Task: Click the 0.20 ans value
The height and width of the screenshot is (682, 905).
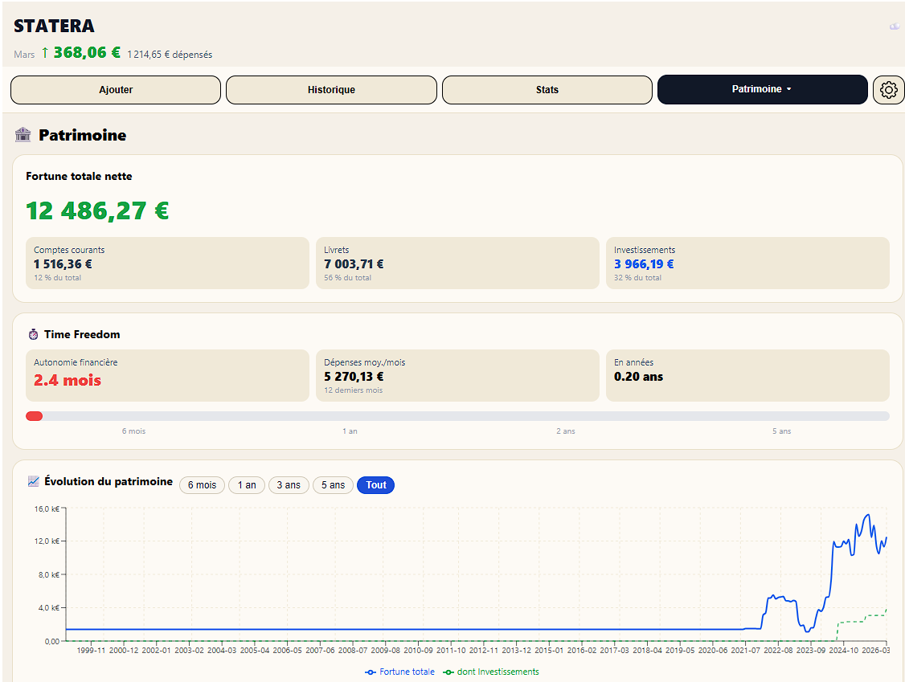Action: point(638,377)
